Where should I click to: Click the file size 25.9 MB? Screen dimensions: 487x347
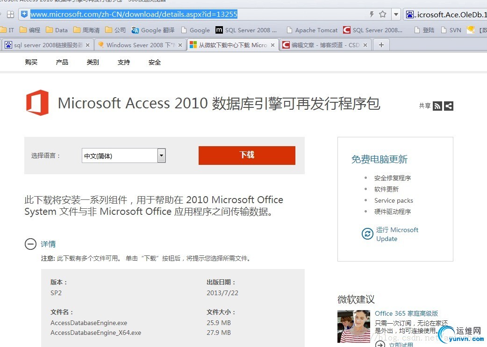[x=219, y=322]
